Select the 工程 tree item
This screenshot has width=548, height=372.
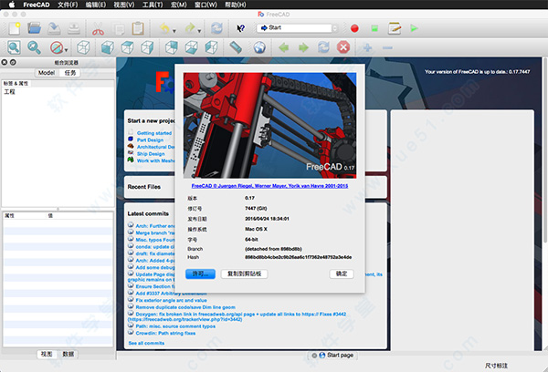pyautogui.click(x=9, y=92)
